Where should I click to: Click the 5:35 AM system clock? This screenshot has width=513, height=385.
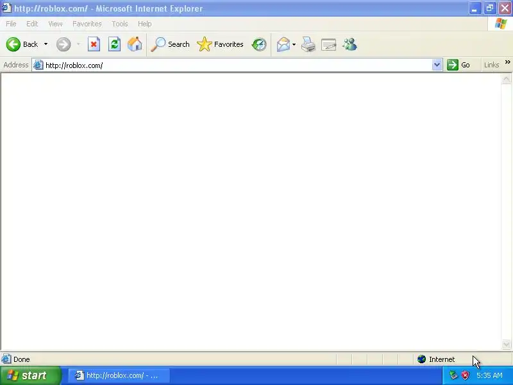(x=489, y=375)
